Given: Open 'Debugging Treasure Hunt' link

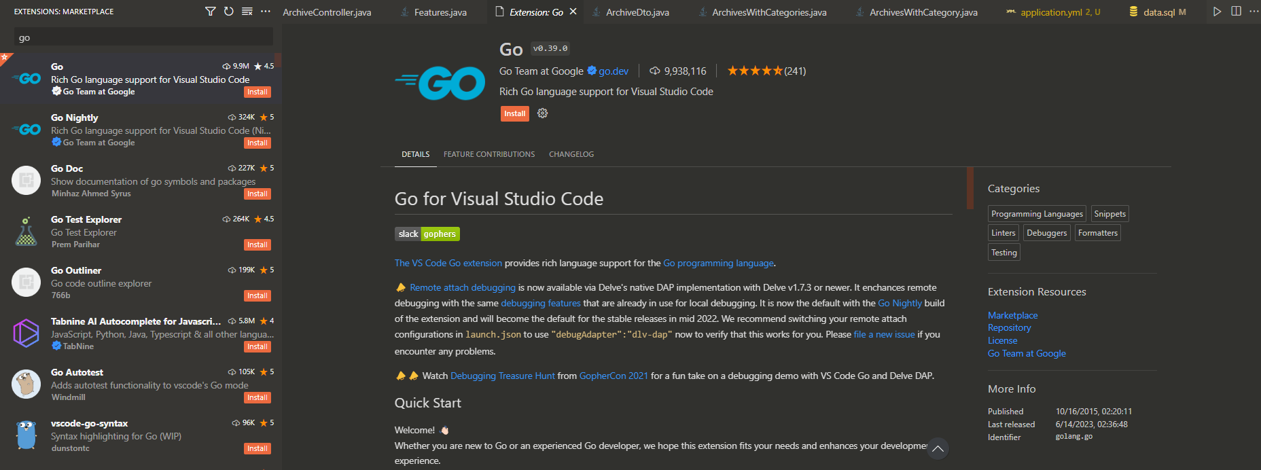Looking at the screenshot, I should tap(503, 376).
